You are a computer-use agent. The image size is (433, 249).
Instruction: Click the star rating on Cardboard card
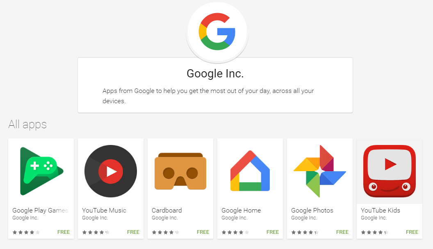(166, 233)
